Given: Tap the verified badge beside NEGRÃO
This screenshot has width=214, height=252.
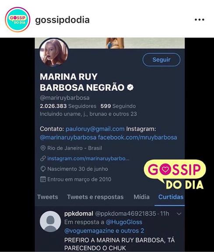Looking at the screenshot, I should 130,87.
